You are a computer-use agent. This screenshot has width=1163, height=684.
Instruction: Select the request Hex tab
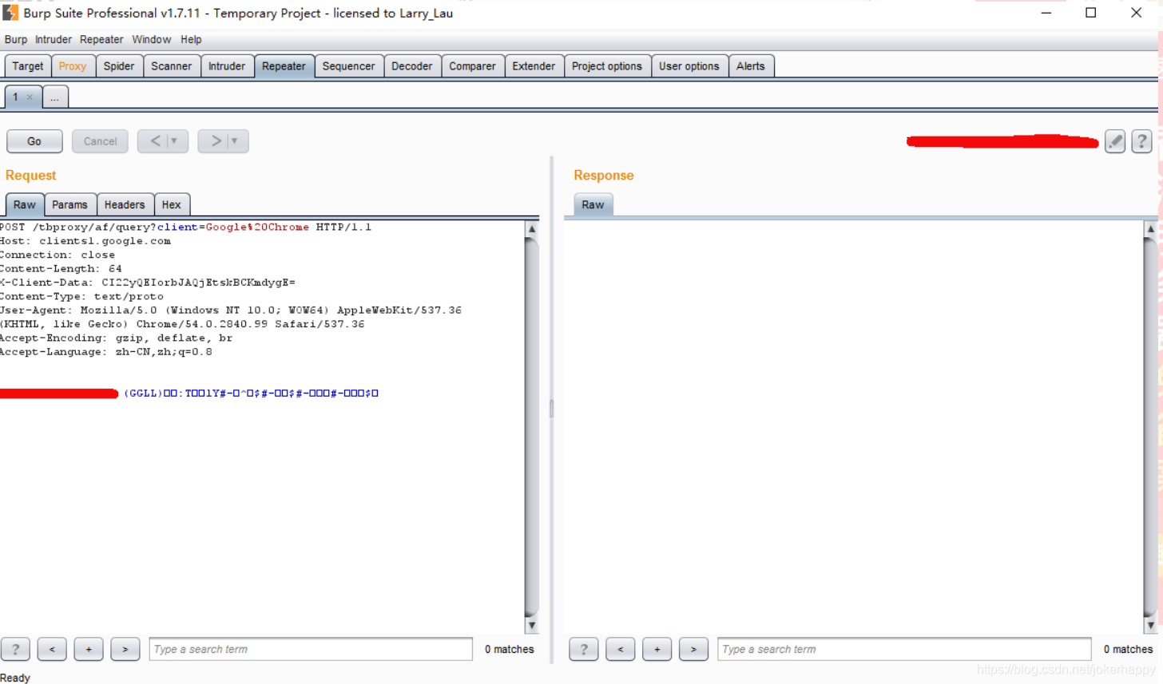click(x=172, y=205)
